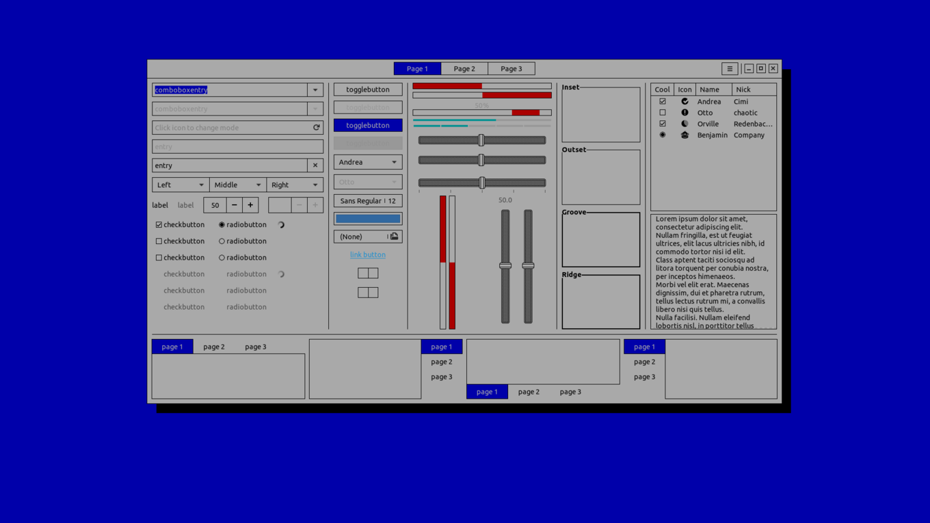Click the blue color chooser swatch
Image resolution: width=930 pixels, height=523 pixels.
(368, 219)
